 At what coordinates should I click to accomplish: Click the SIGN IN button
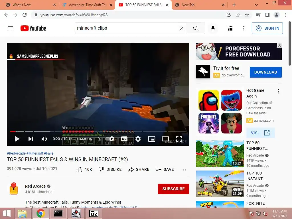coord(267,28)
